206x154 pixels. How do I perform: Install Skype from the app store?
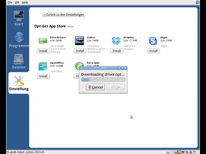click(x=153, y=51)
